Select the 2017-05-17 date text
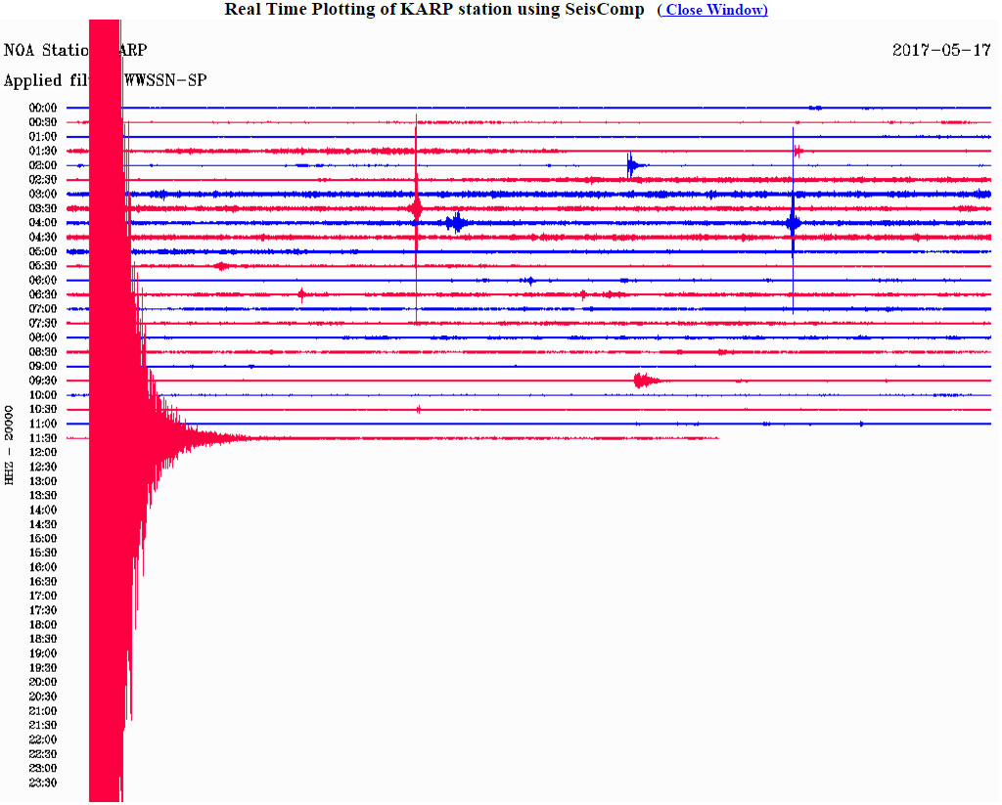This screenshot has height=805, width=1002. coord(940,50)
